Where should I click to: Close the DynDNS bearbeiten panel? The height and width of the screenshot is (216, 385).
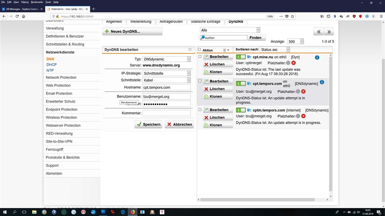(190, 49)
